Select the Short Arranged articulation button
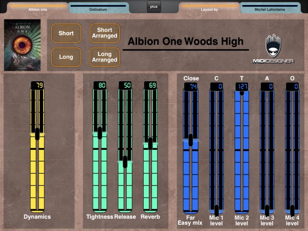Viewport: 308px width, 231px height. [105, 33]
